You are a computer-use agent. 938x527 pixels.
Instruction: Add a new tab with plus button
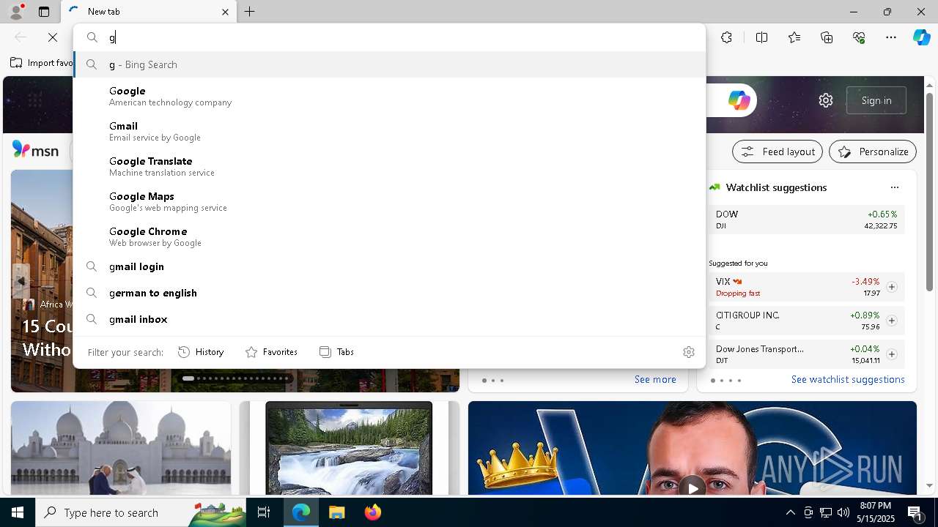pos(250,12)
